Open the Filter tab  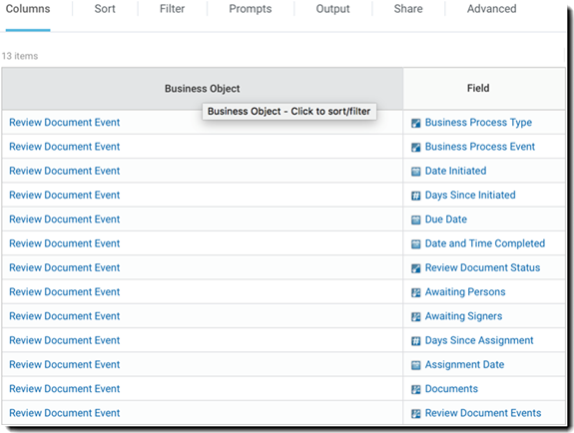172,9
